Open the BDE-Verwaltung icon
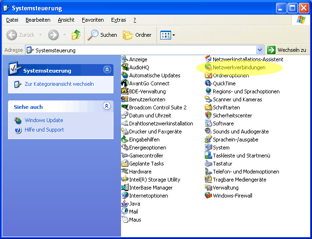The image size is (312, 239). 125,91
